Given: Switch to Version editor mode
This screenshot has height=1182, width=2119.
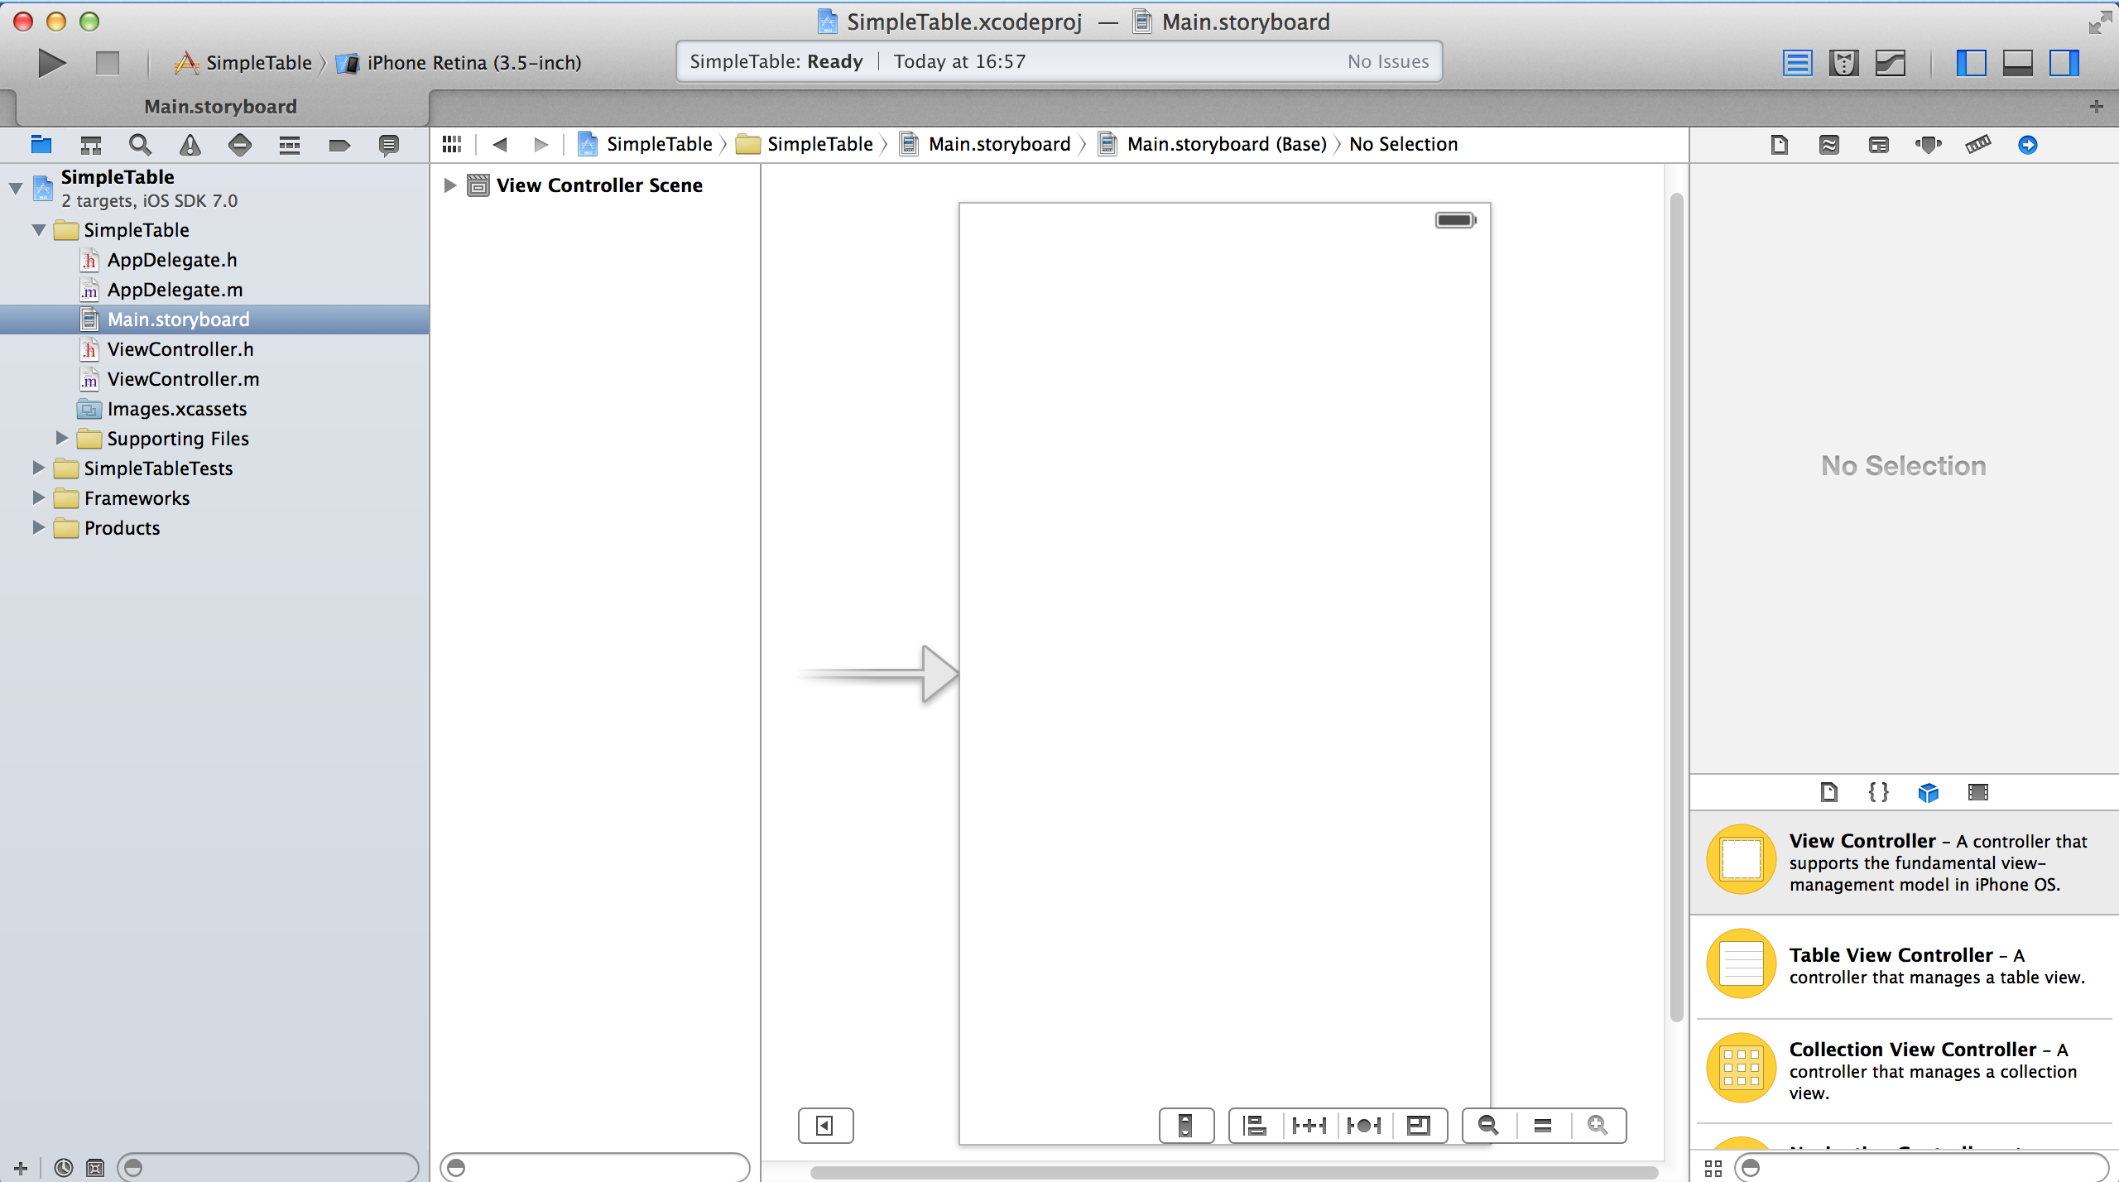Looking at the screenshot, I should pyautogui.click(x=1890, y=63).
